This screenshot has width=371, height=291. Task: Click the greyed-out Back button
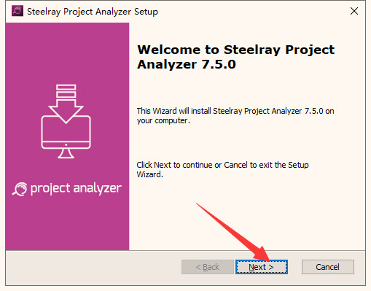click(208, 267)
